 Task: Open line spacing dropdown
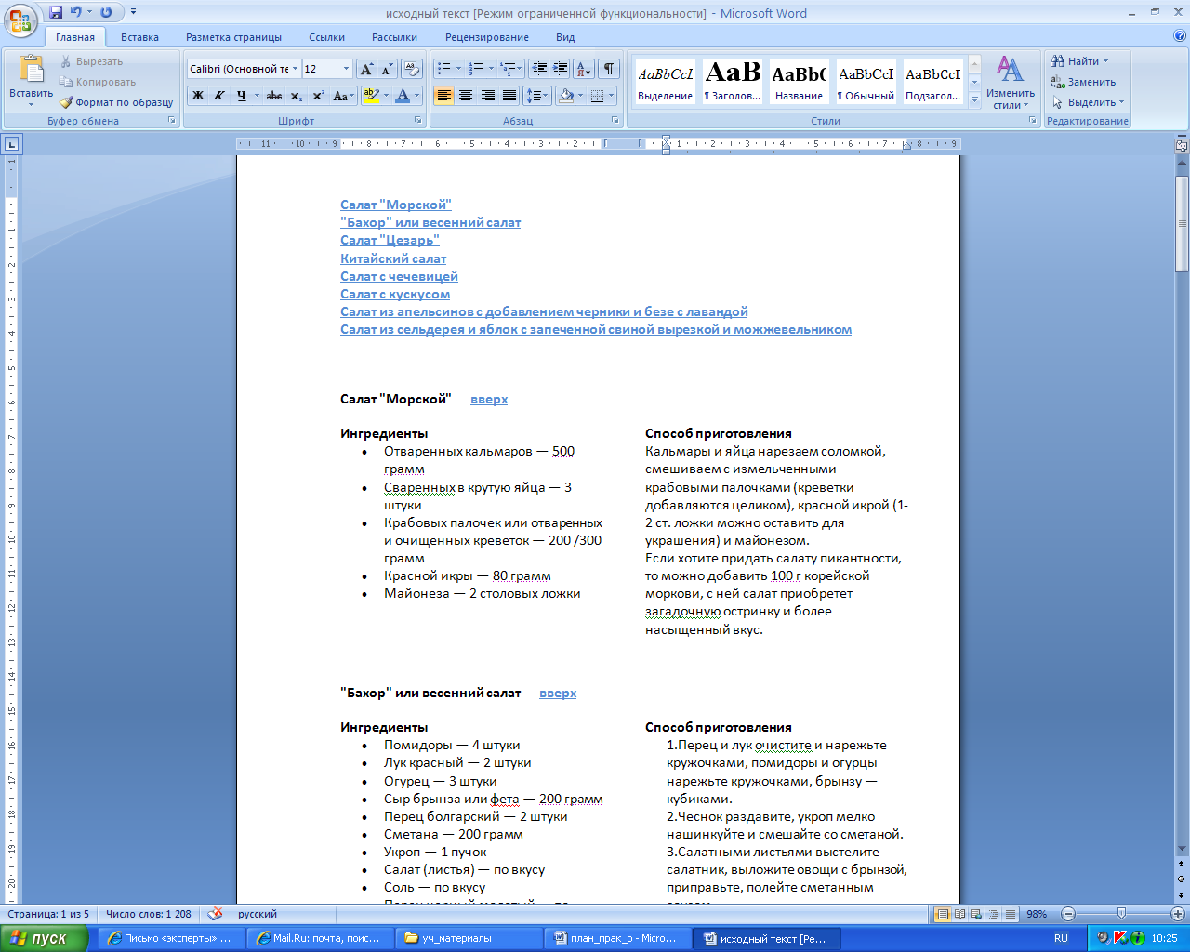pos(537,96)
